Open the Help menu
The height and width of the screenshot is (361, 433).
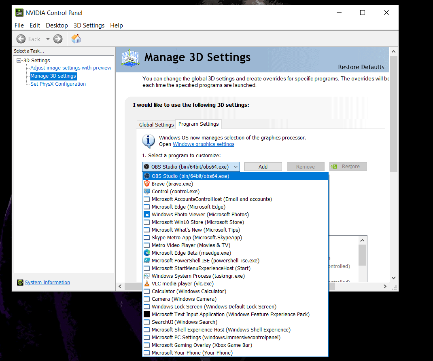click(117, 25)
